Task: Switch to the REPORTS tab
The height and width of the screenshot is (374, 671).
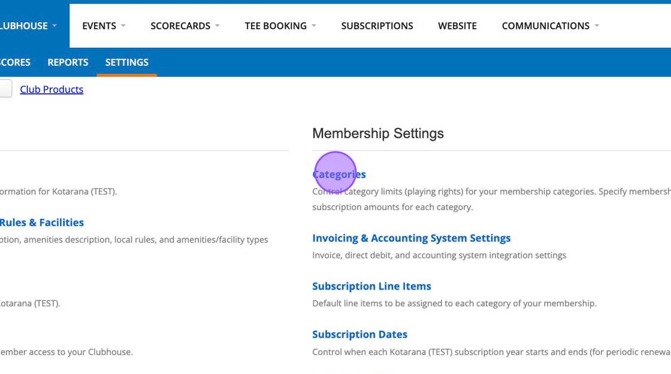Action: (68, 62)
